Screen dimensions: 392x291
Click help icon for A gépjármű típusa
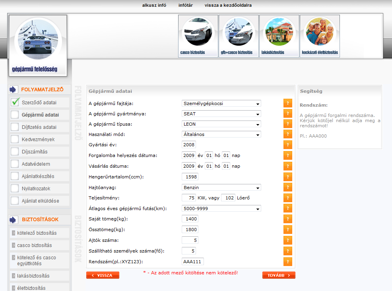(288, 124)
